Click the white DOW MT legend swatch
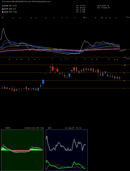 click(3, 9)
